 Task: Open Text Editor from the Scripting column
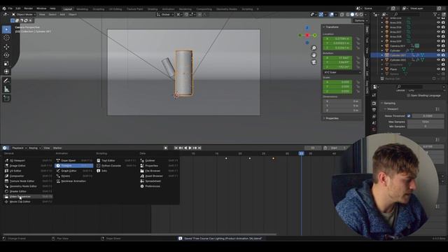[116, 160]
